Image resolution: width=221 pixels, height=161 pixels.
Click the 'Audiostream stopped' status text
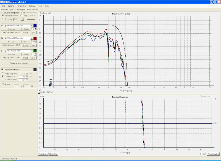(x=9, y=159)
